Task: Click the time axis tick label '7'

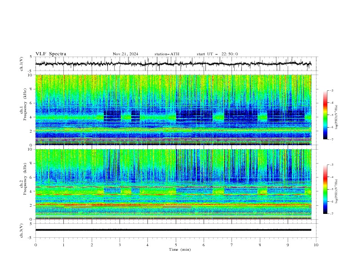Action: (232, 245)
